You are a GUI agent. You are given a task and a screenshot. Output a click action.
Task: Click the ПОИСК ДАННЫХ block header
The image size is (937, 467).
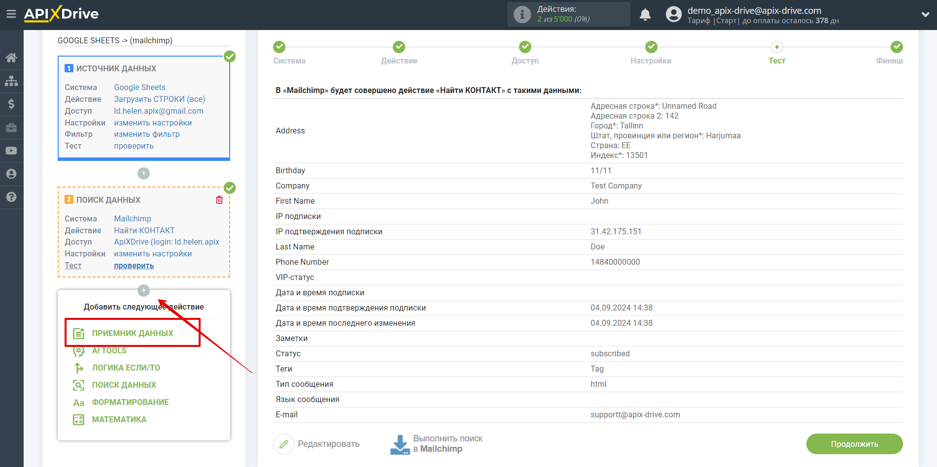(108, 200)
